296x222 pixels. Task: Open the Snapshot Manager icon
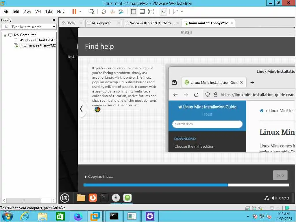click(x=121, y=12)
